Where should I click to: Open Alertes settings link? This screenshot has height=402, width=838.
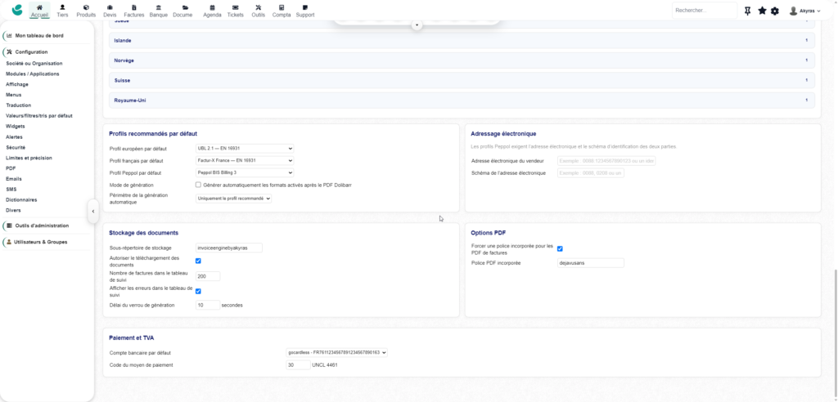tap(15, 136)
